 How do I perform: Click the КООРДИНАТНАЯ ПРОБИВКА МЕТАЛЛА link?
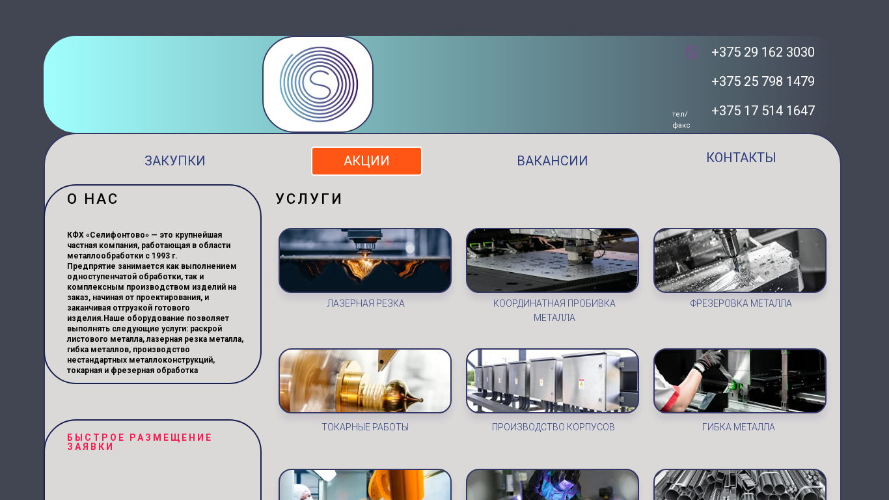tap(554, 311)
